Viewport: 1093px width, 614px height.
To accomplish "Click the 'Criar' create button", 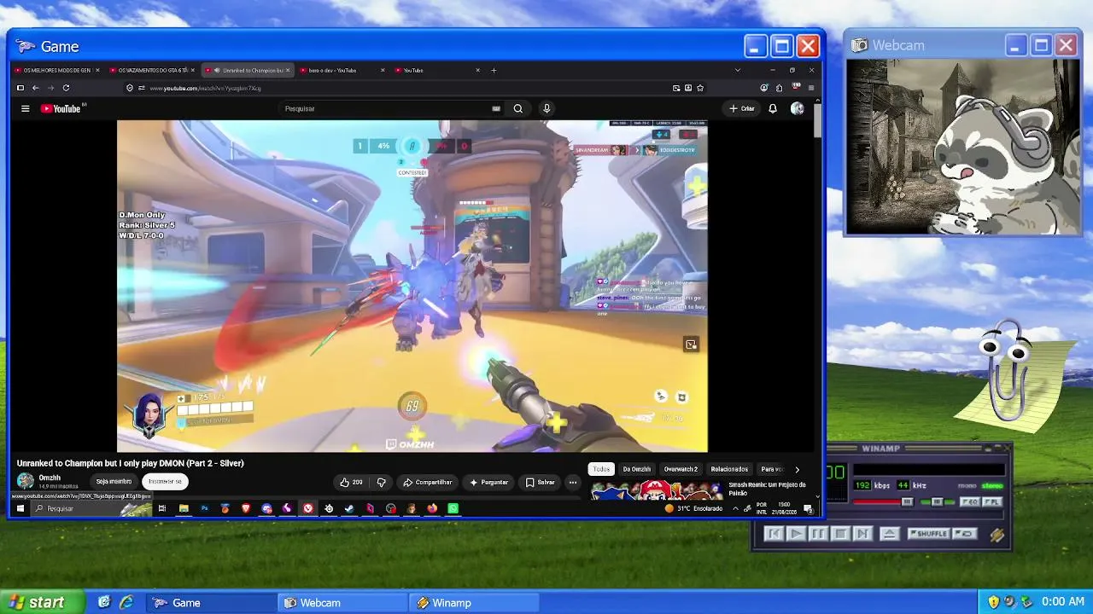I will click(x=742, y=108).
